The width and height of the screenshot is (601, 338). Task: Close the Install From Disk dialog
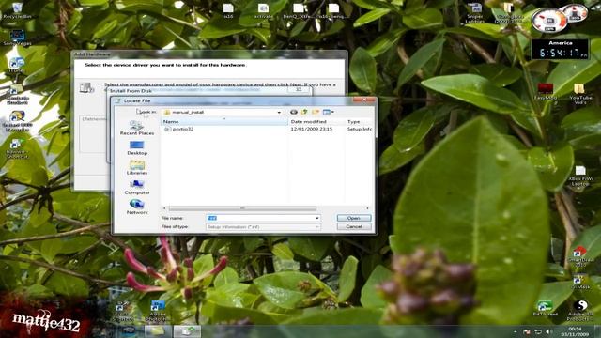[x=299, y=89]
